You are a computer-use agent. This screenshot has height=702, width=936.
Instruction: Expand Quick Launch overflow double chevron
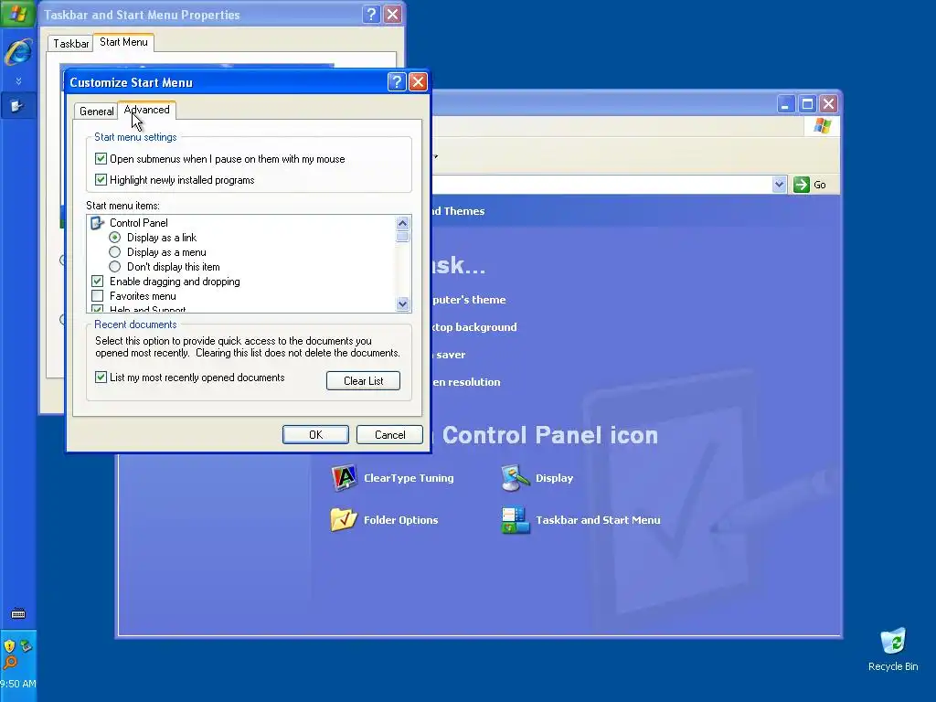pos(18,80)
